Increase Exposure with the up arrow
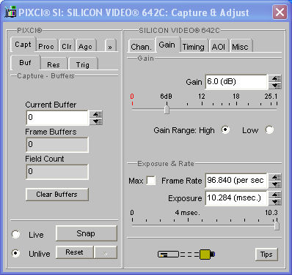This screenshot has width=292, height=275. tap(275, 195)
